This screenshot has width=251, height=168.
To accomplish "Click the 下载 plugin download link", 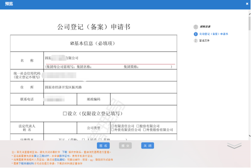I will click(x=65, y=152).
